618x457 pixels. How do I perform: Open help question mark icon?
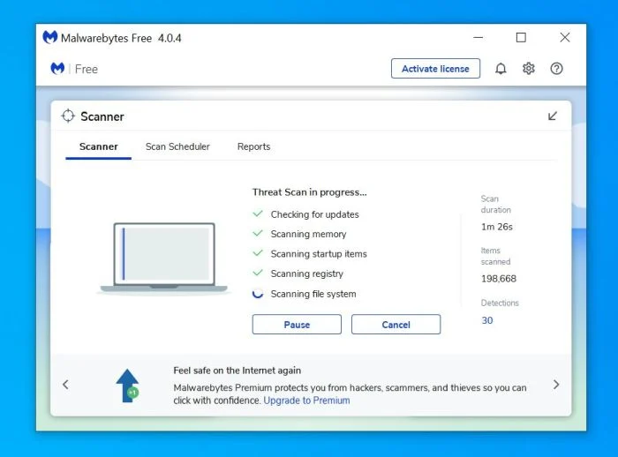coord(556,69)
